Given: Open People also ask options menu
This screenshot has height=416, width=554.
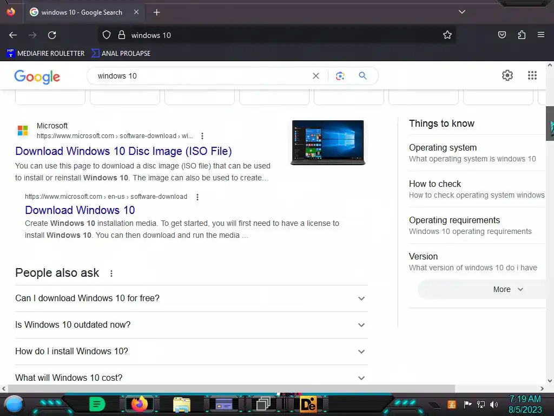Looking at the screenshot, I should pos(111,274).
